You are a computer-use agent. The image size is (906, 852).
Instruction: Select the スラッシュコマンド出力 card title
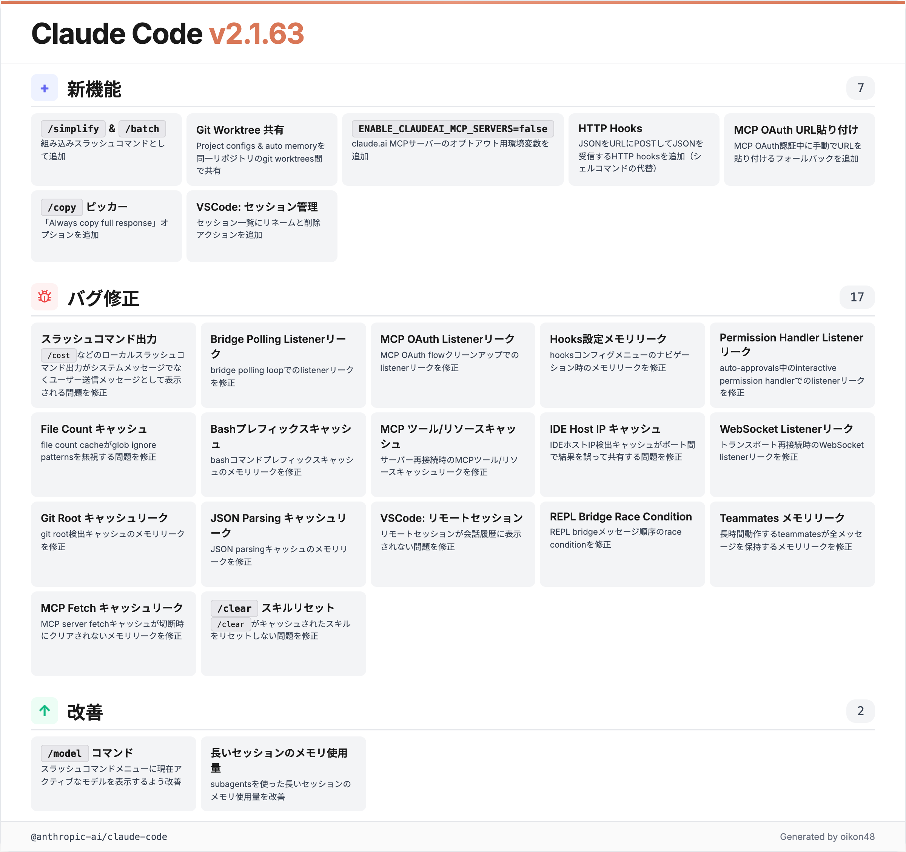point(99,339)
